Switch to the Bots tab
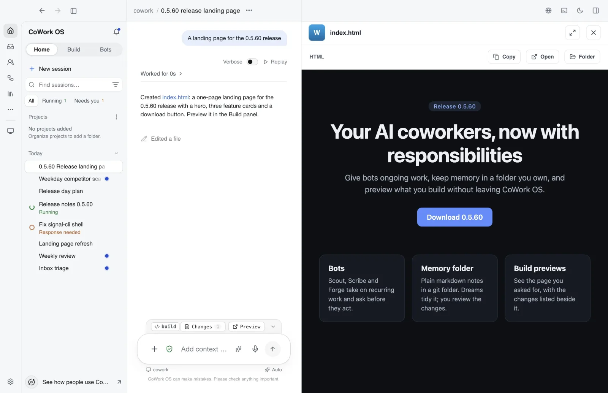 106,49
